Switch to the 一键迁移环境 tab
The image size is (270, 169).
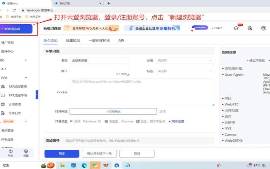99,41
